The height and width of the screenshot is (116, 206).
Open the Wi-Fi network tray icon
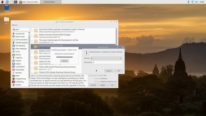[x=192, y=2]
